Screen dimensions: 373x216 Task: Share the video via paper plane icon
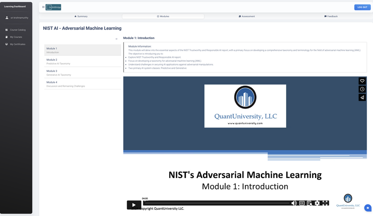pos(362,97)
